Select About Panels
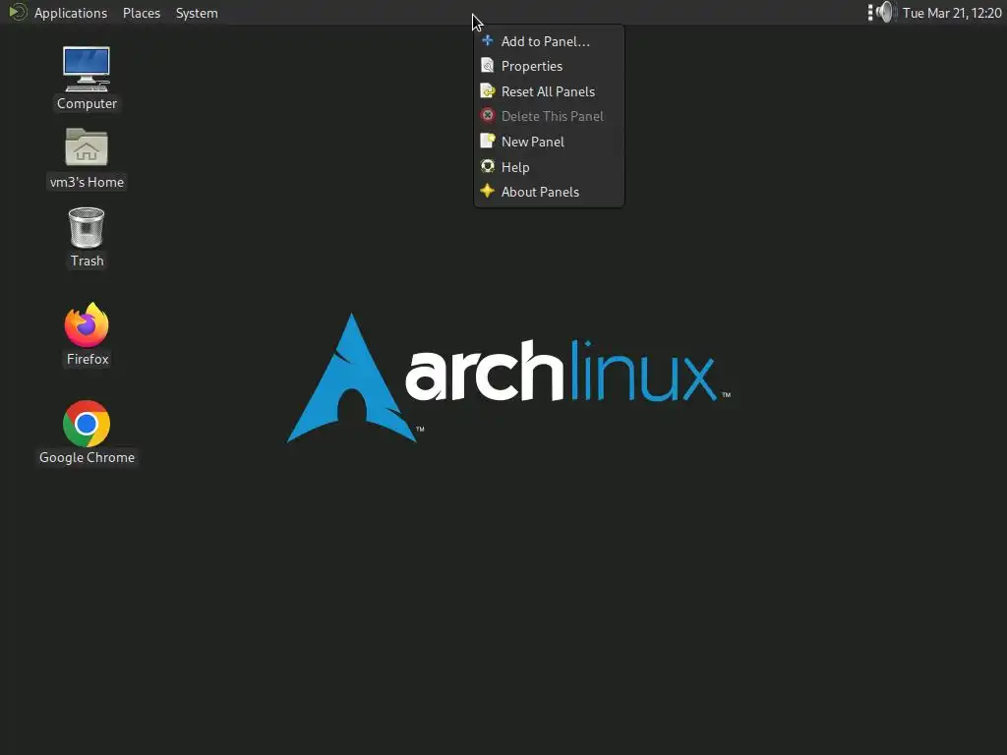Image resolution: width=1007 pixels, height=755 pixels. click(x=549, y=192)
